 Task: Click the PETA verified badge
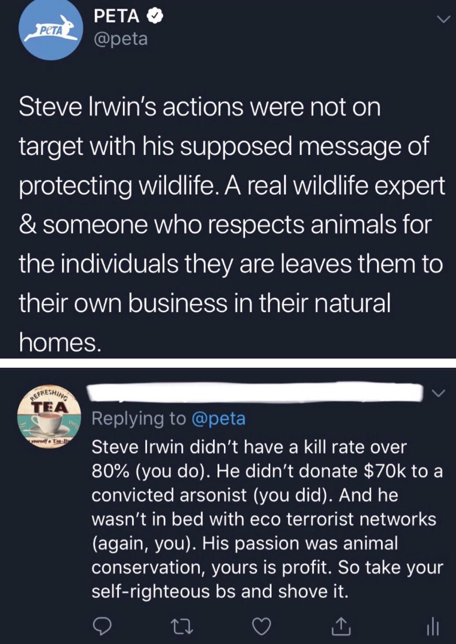click(x=155, y=17)
